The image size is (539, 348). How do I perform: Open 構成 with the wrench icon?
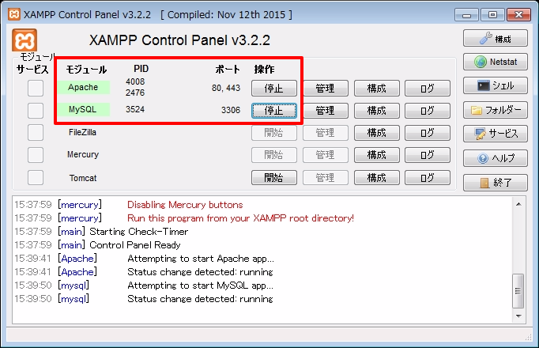click(x=495, y=38)
